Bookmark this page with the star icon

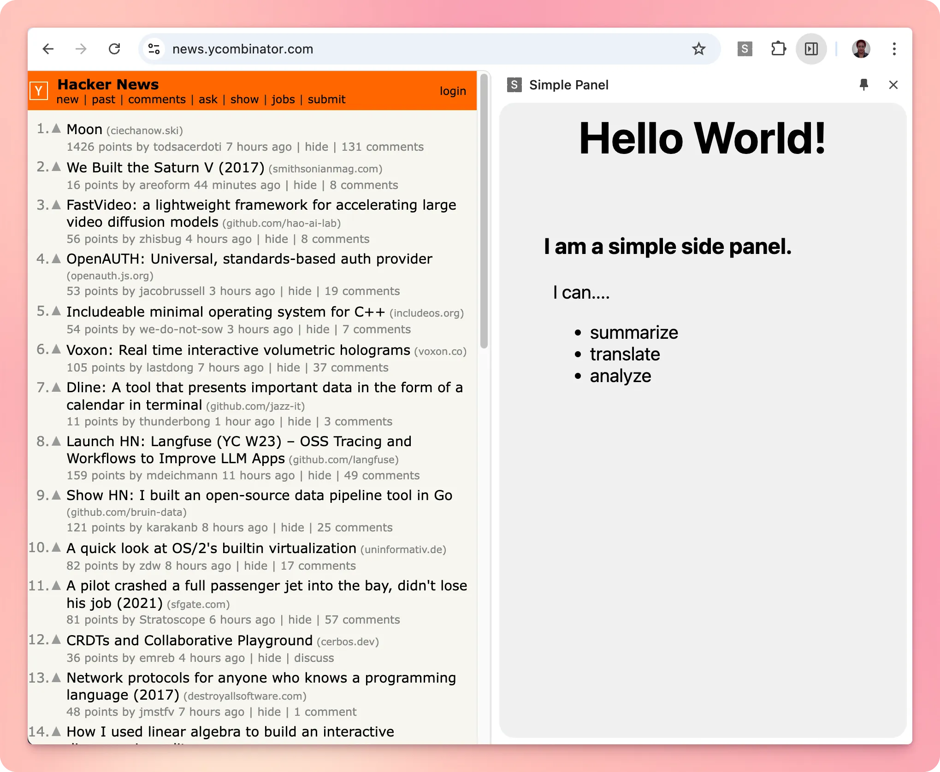coord(698,49)
